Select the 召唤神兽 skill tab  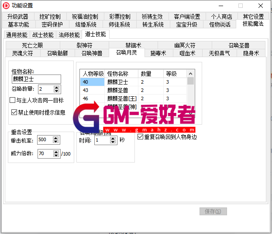coord(92,53)
